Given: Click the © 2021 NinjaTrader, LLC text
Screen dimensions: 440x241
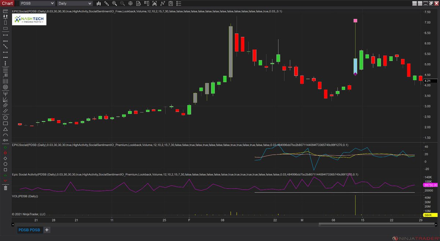Looking at the screenshot, I should tap(29, 214).
